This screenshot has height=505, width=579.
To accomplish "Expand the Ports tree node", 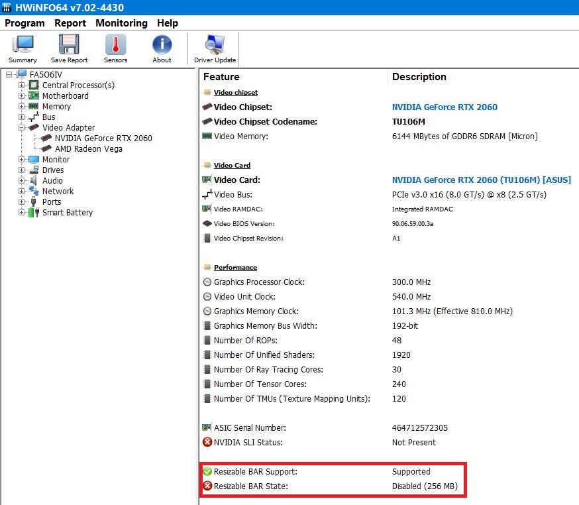I will pos(21,202).
